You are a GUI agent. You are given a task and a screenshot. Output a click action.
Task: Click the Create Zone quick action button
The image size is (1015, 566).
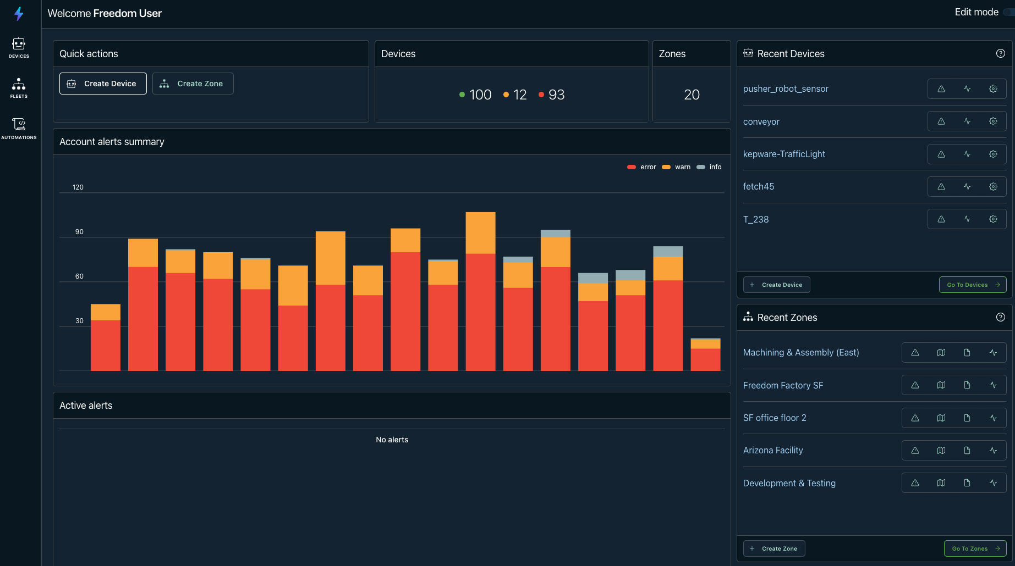point(193,84)
